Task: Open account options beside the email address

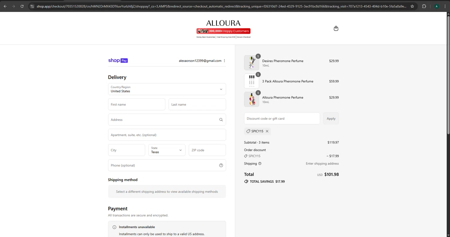Action: (224, 61)
